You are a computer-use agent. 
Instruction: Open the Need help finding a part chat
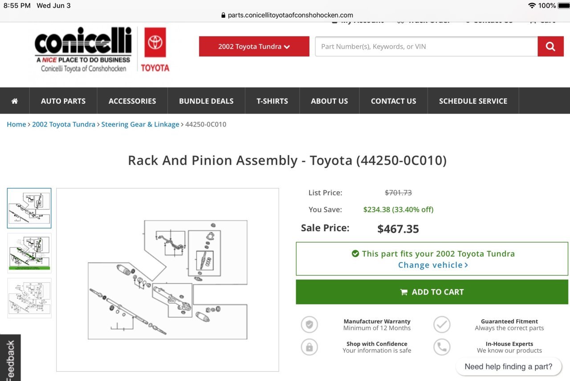pos(509,367)
